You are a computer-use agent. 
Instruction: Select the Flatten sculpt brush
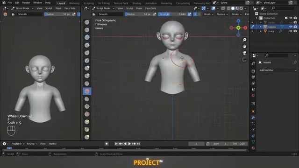[x=87, y=99]
